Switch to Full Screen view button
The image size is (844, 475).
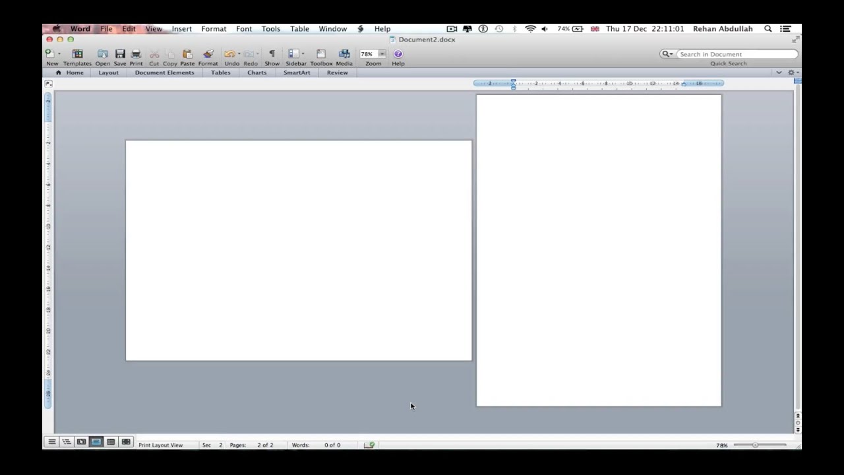[x=126, y=442]
